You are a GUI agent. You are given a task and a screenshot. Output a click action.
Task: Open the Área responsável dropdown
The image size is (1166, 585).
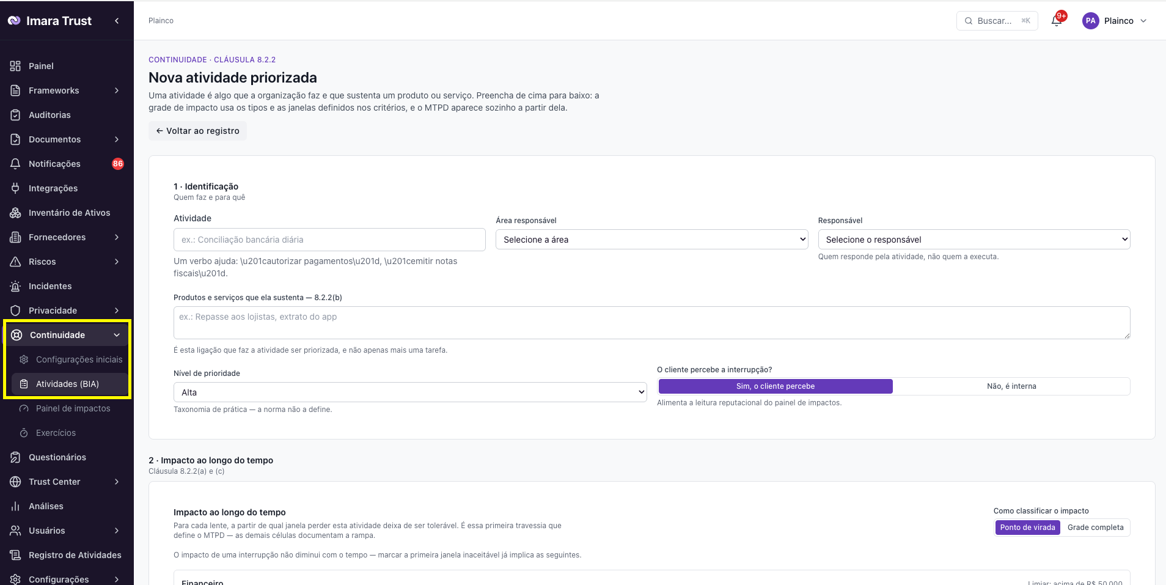(651, 240)
